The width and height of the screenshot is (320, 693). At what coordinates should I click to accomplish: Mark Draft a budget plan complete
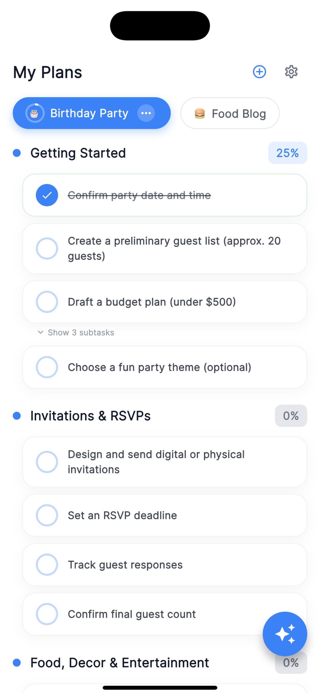pos(47,302)
